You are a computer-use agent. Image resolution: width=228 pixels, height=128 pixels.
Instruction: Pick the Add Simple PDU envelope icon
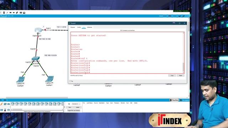(21, 13)
